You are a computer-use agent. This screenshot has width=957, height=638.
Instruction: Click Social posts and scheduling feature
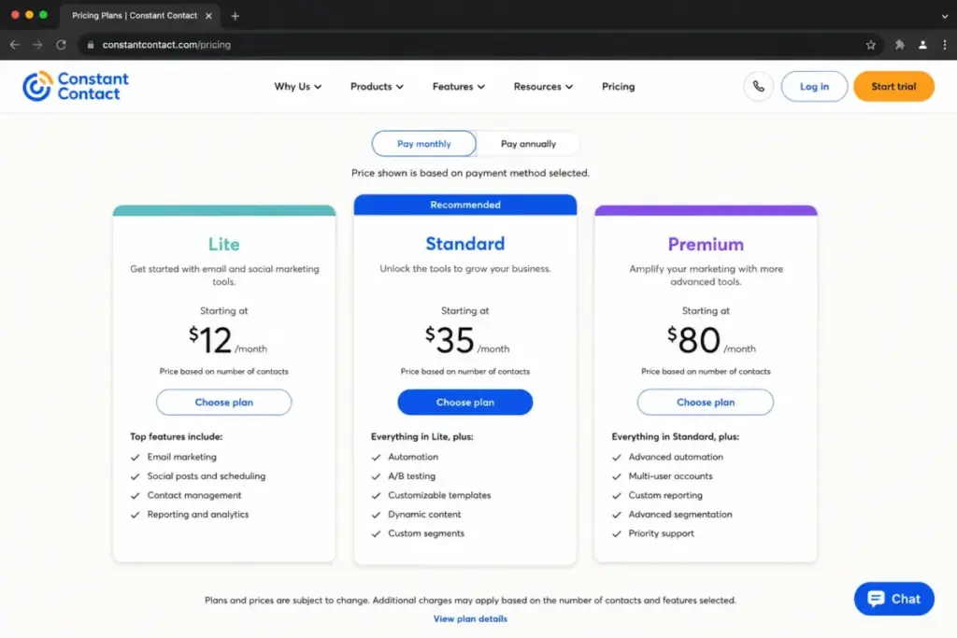pos(207,475)
